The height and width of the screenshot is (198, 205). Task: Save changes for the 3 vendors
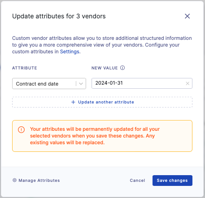pos(172,181)
